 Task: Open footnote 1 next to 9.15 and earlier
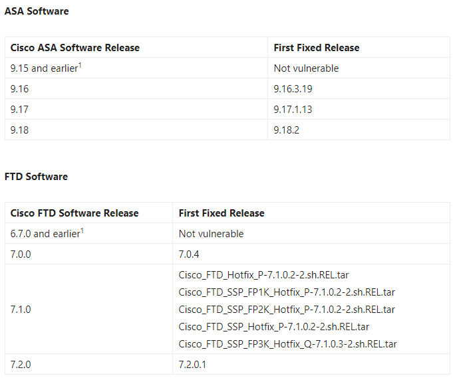click(80, 65)
